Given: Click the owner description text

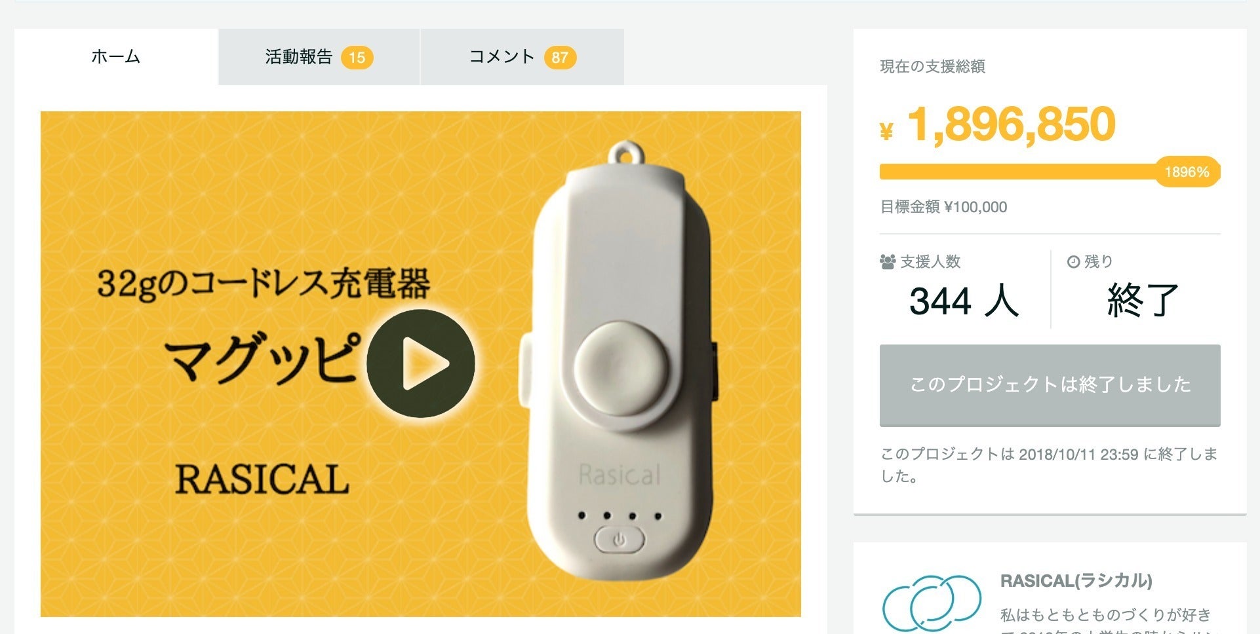Looking at the screenshot, I should pyautogui.click(x=1105, y=622).
